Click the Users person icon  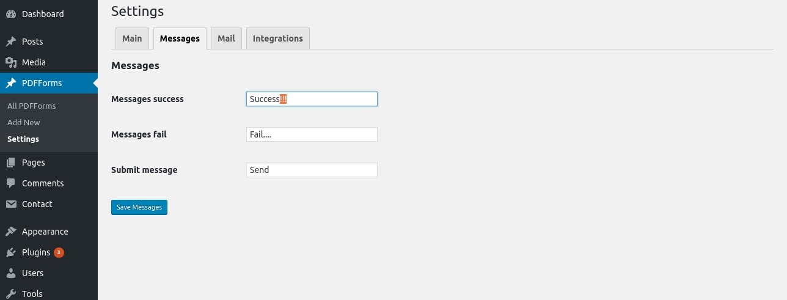11,273
